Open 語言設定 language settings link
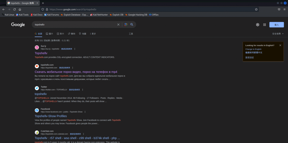 pyautogui.click(x=250, y=57)
